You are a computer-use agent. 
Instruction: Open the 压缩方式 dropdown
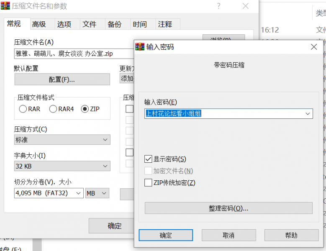coord(62,140)
